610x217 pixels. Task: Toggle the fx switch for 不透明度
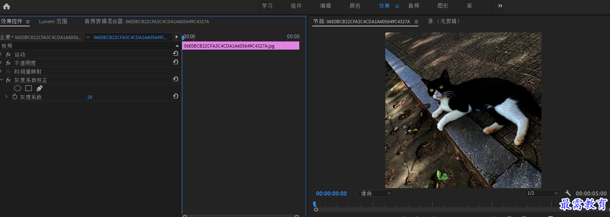(8, 63)
